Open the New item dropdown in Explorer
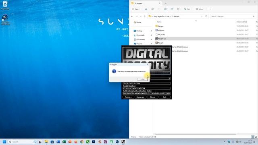Viewport: 258px width, 145px height. (136, 9)
